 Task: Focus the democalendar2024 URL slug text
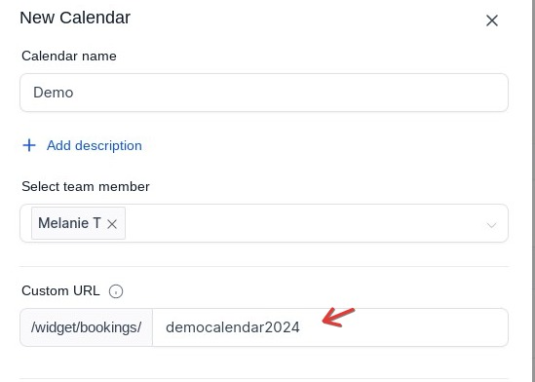pos(233,327)
